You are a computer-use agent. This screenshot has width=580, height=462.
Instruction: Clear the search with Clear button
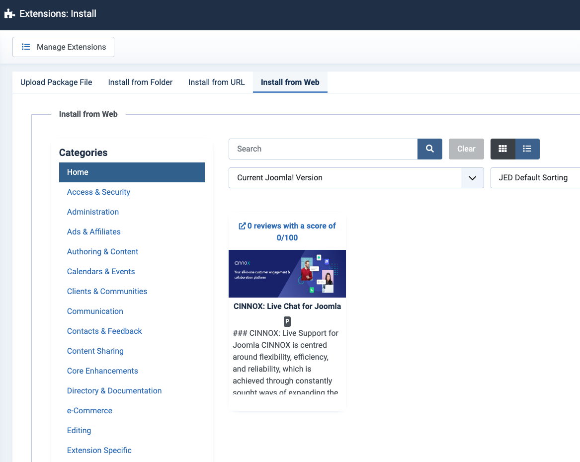[x=466, y=149]
